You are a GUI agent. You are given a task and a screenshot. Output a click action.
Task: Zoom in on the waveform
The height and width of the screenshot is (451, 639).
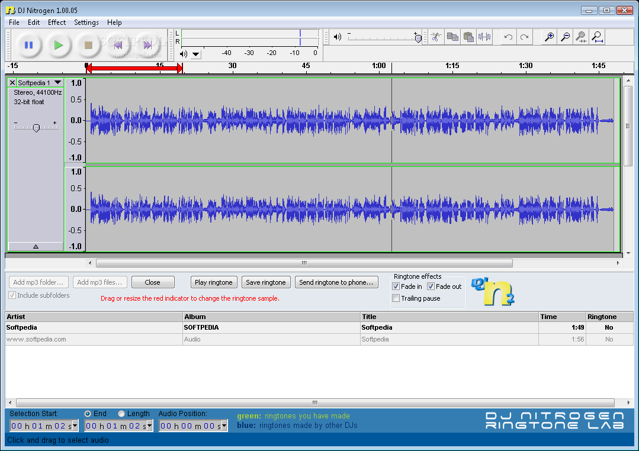550,37
